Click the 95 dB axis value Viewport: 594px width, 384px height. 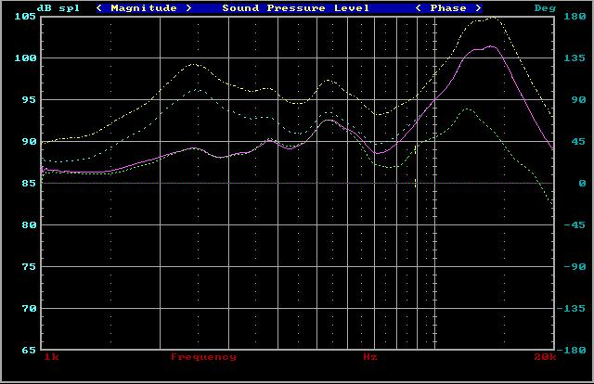click(x=29, y=99)
